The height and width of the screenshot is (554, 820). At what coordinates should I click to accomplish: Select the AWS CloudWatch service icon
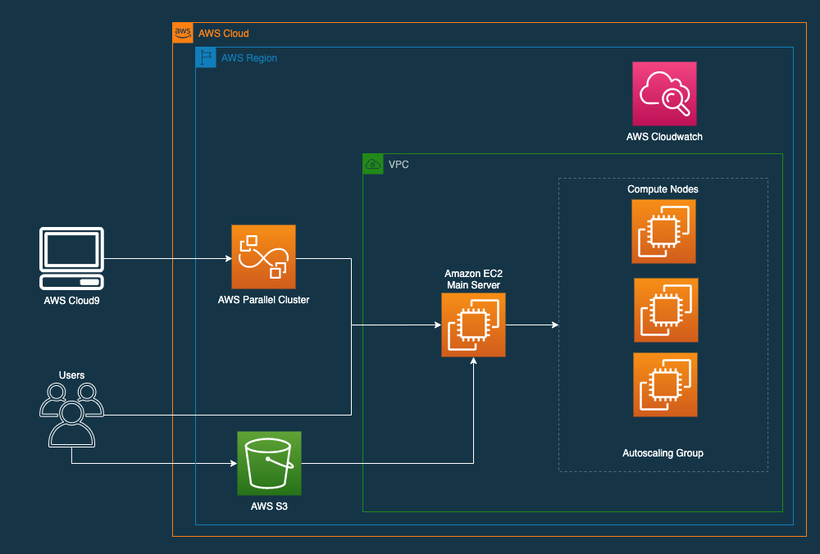pos(664,93)
